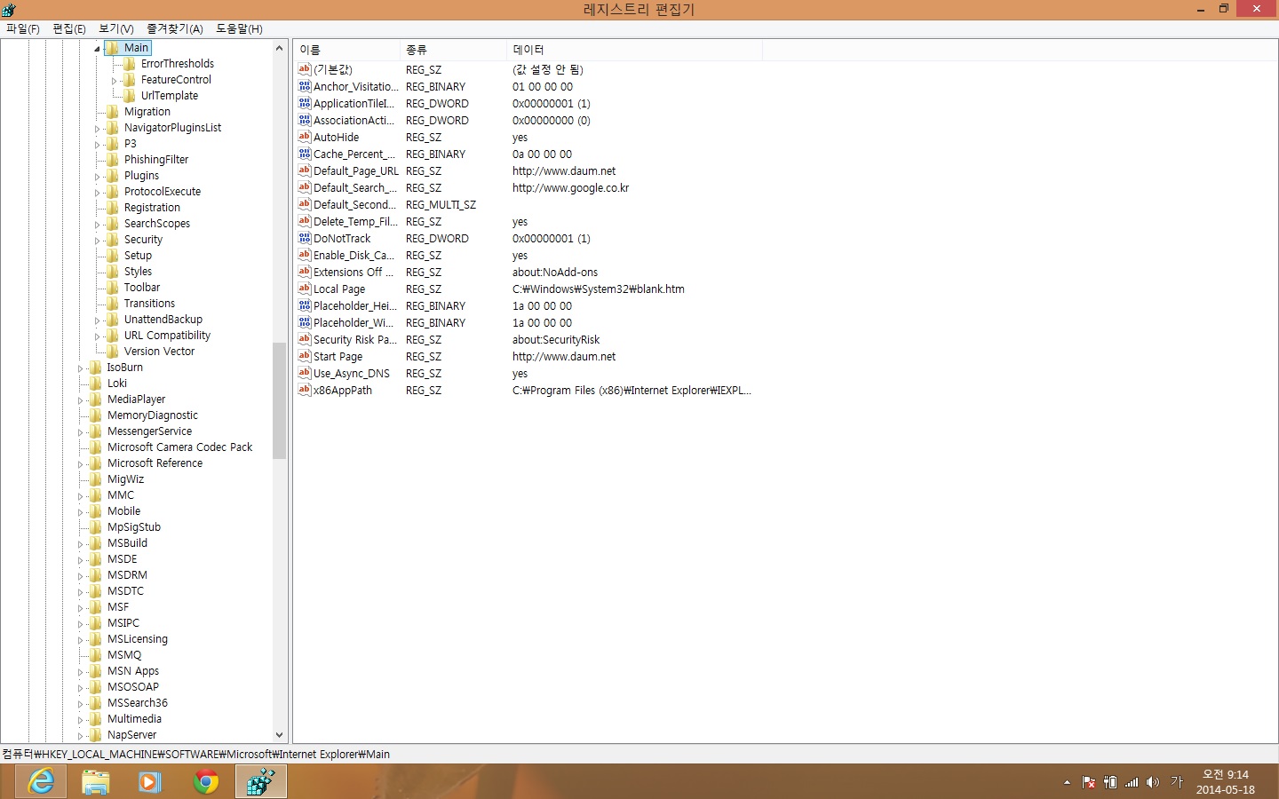This screenshot has height=799, width=1279.
Task: Select the Version Vector key
Action: coord(159,352)
